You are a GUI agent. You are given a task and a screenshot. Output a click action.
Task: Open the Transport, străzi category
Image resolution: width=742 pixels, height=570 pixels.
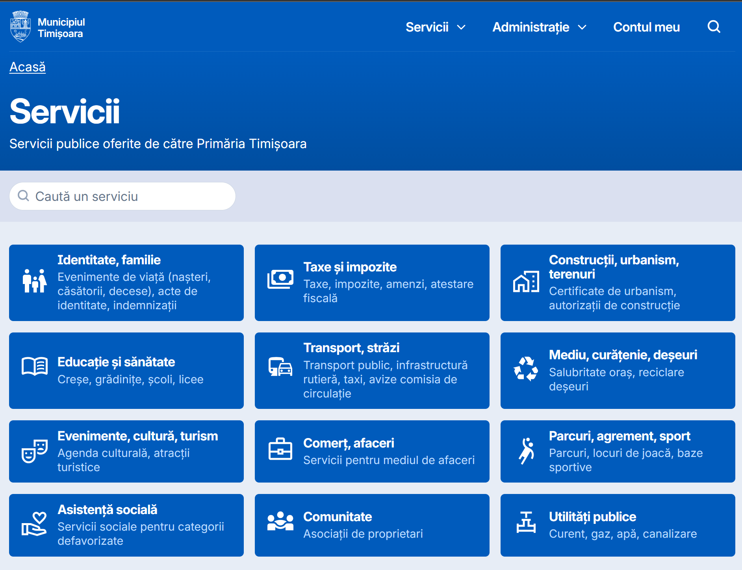[x=372, y=370]
